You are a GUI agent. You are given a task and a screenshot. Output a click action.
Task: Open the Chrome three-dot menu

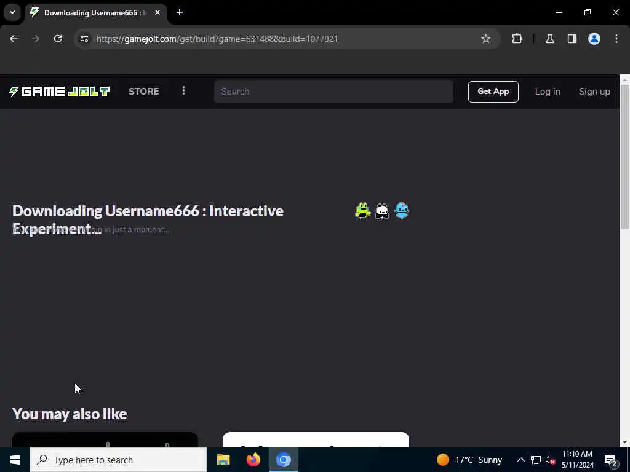pos(616,39)
